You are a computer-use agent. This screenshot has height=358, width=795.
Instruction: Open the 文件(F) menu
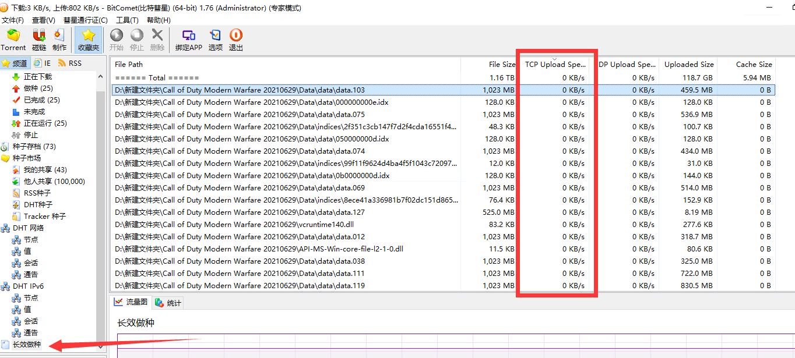[13, 20]
